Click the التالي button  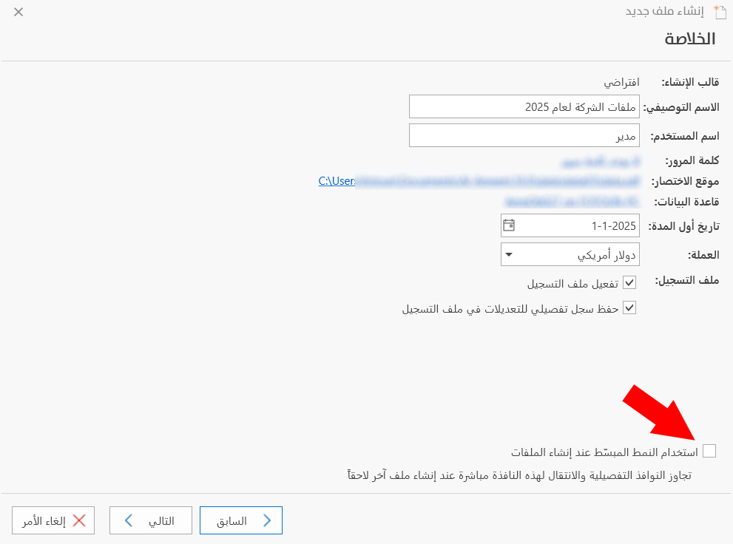150,520
